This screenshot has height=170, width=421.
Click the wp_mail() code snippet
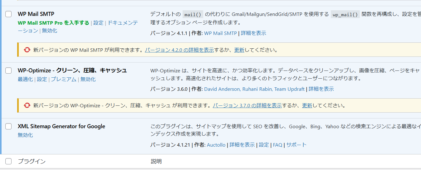tap(345, 14)
